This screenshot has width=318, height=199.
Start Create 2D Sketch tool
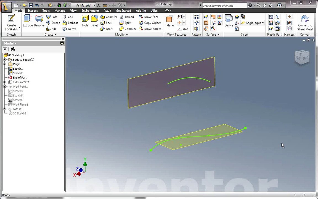[11, 23]
